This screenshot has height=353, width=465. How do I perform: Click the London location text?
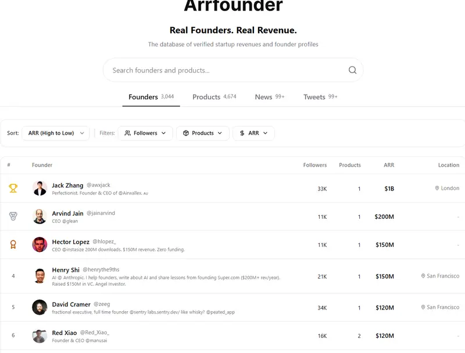click(450, 188)
